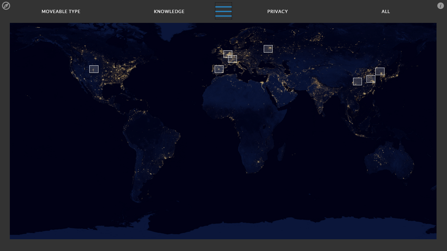This screenshot has width=447, height=251.
Task: Select the ALL menu item
Action: (x=386, y=11)
